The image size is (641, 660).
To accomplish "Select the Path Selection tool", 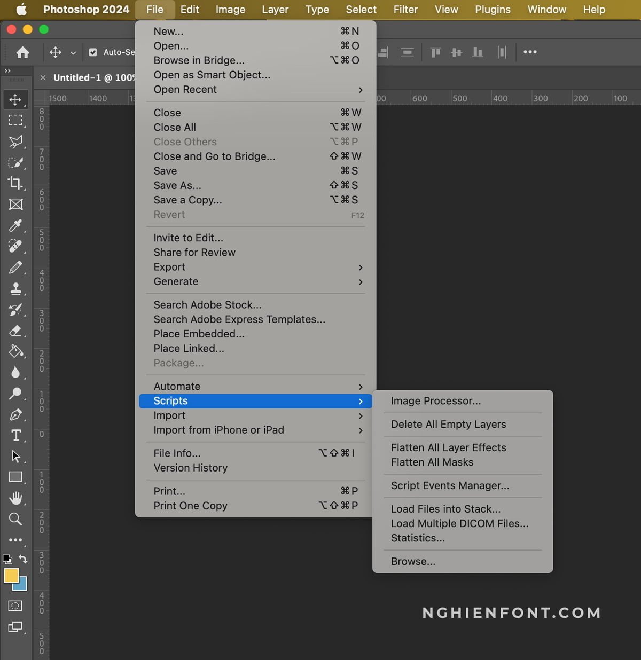I will coord(15,456).
